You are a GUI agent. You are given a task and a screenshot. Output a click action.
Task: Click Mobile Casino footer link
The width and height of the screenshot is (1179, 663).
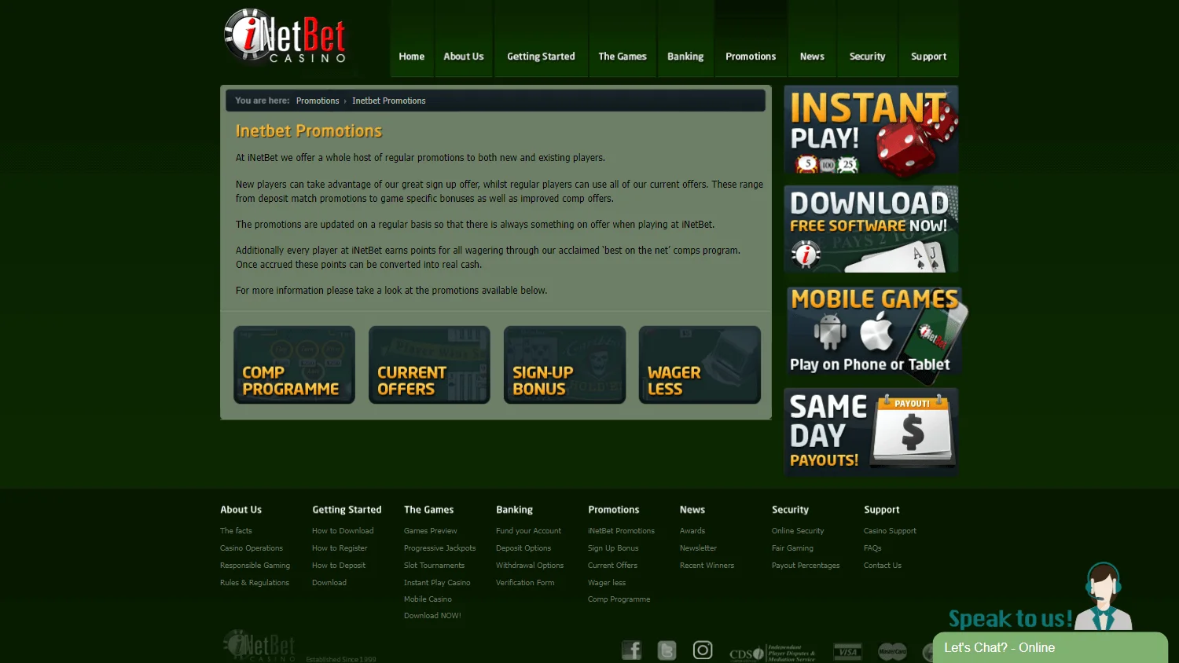(x=428, y=599)
